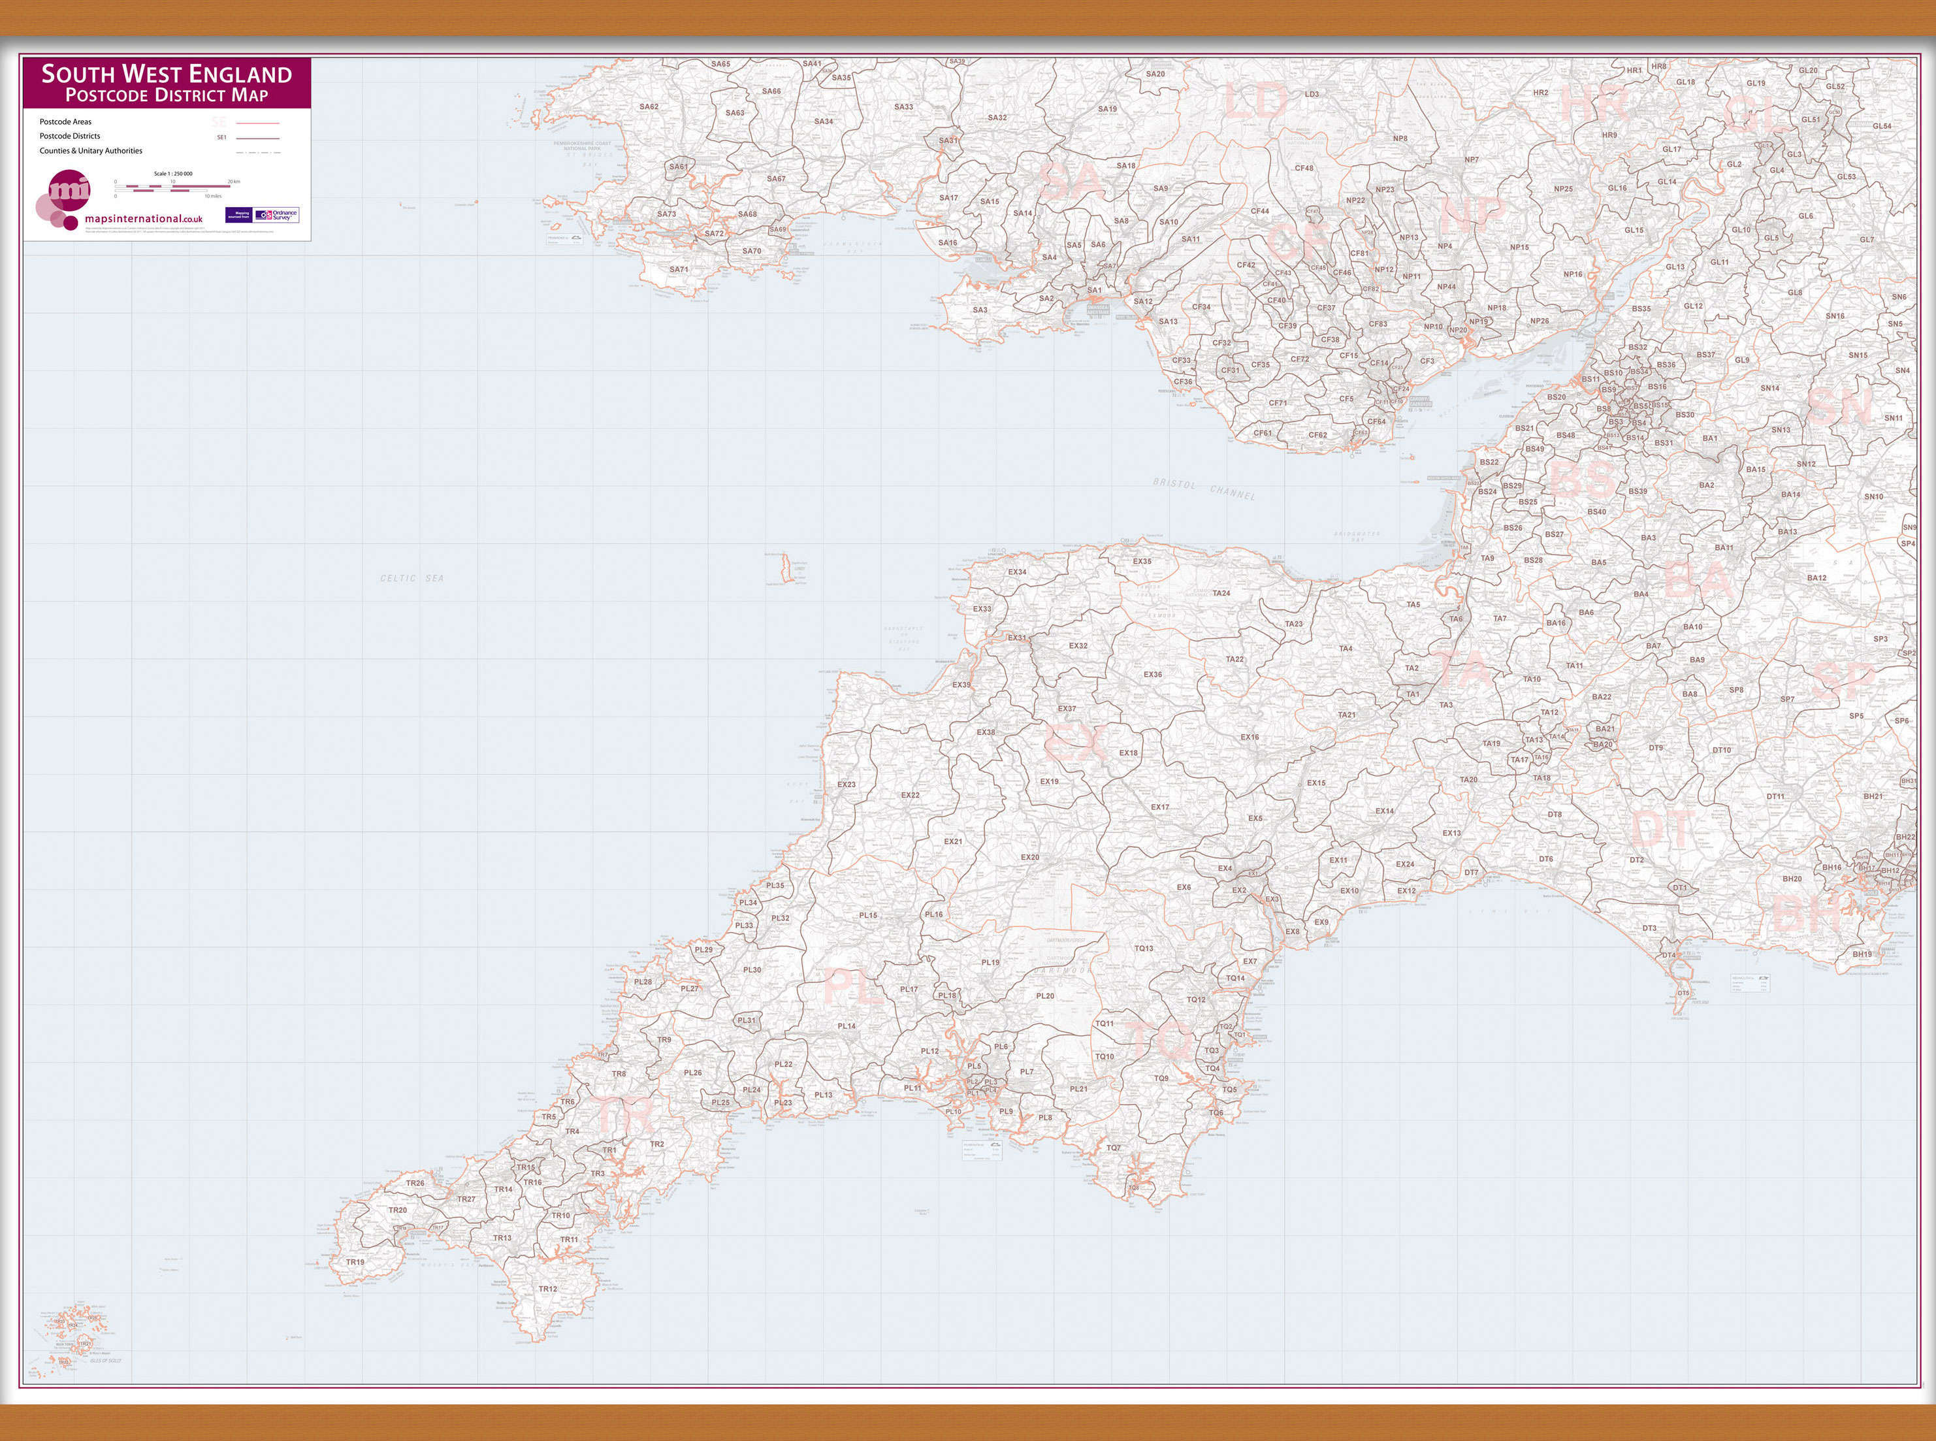Click the PL19 postcode district label
Screen dimensions: 1936x1441
(991, 963)
